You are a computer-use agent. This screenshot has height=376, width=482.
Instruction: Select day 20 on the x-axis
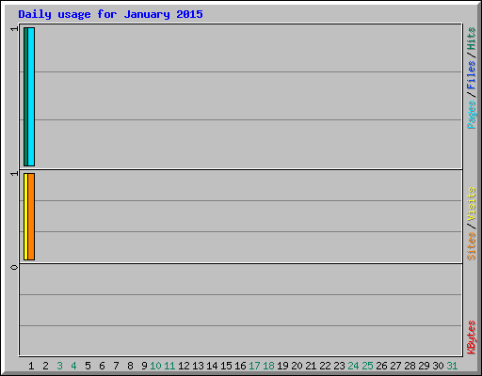[297, 366]
